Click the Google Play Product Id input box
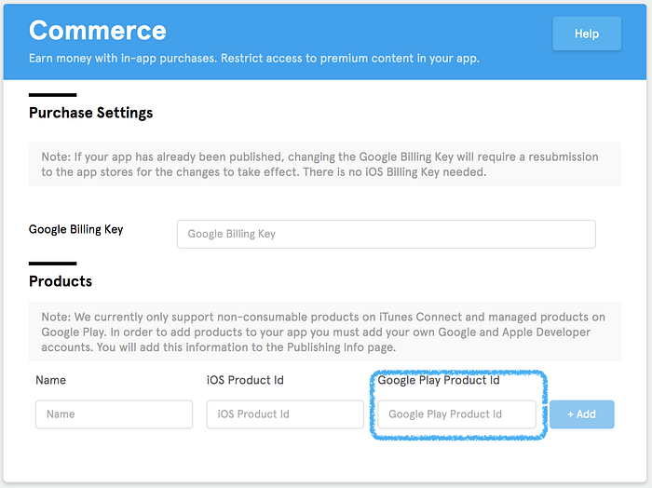Viewport: 652px width, 488px height. [x=456, y=414]
